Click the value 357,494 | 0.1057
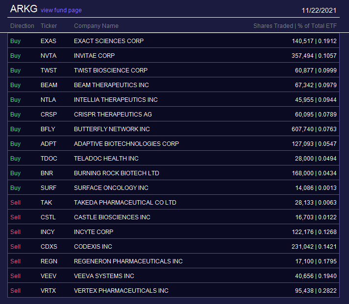The width and height of the screenshot is (349, 304). coord(314,55)
